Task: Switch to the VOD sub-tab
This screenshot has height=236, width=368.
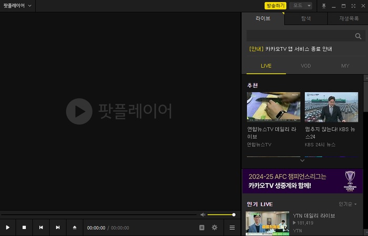Action: click(306, 66)
